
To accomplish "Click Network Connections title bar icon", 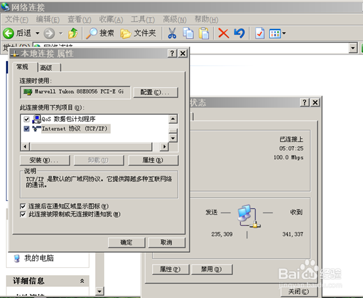I will point(5,7).
